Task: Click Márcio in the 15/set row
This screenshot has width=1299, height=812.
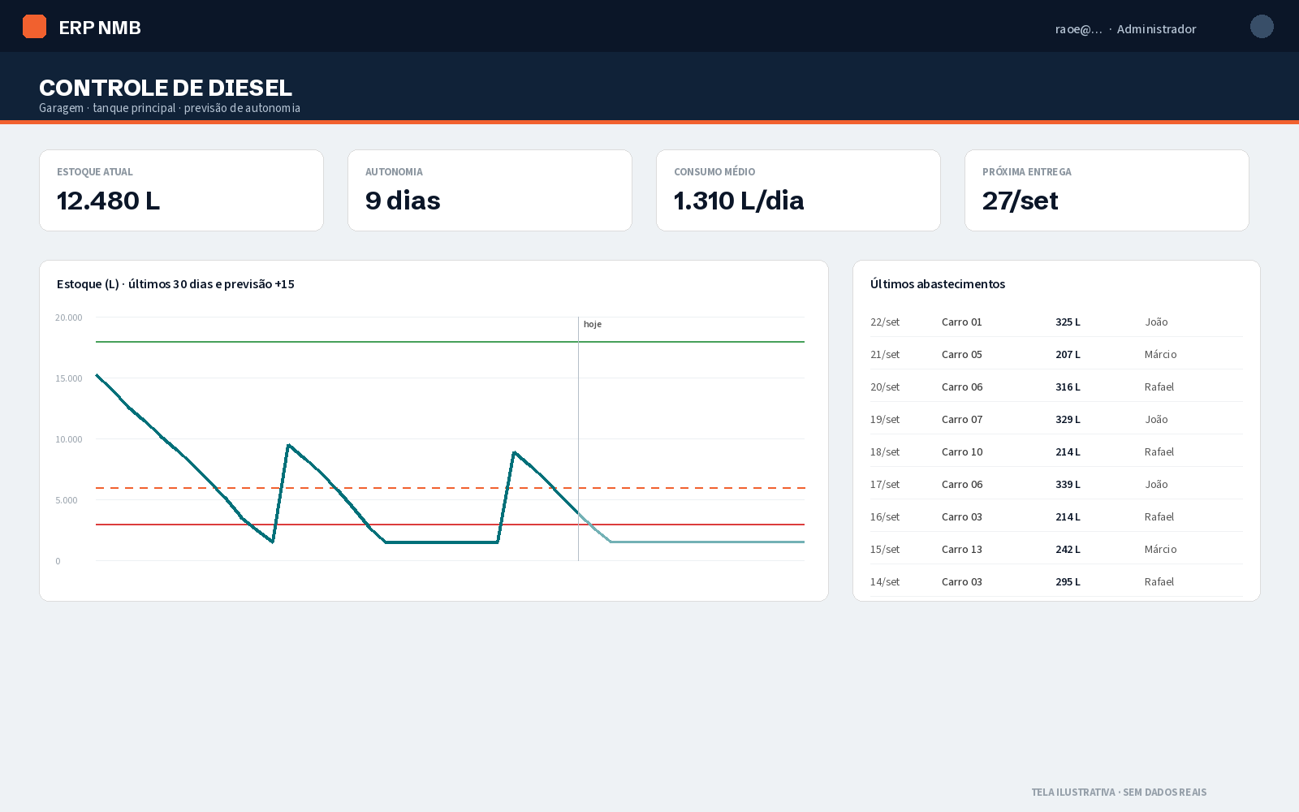Action: click(1160, 550)
